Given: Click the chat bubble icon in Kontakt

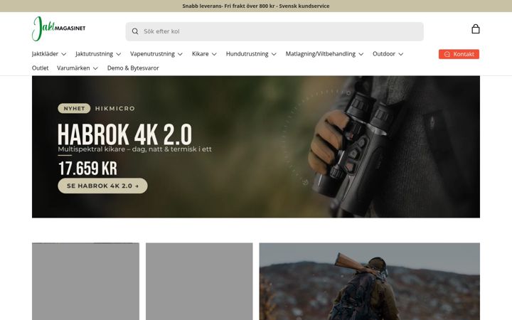Looking at the screenshot, I should coord(447,54).
